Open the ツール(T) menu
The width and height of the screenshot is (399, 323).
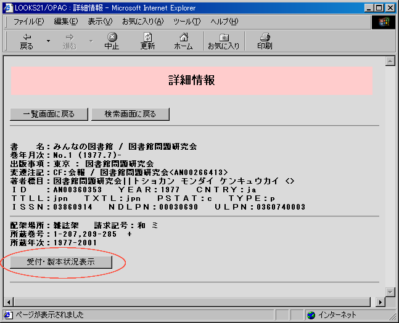point(187,22)
